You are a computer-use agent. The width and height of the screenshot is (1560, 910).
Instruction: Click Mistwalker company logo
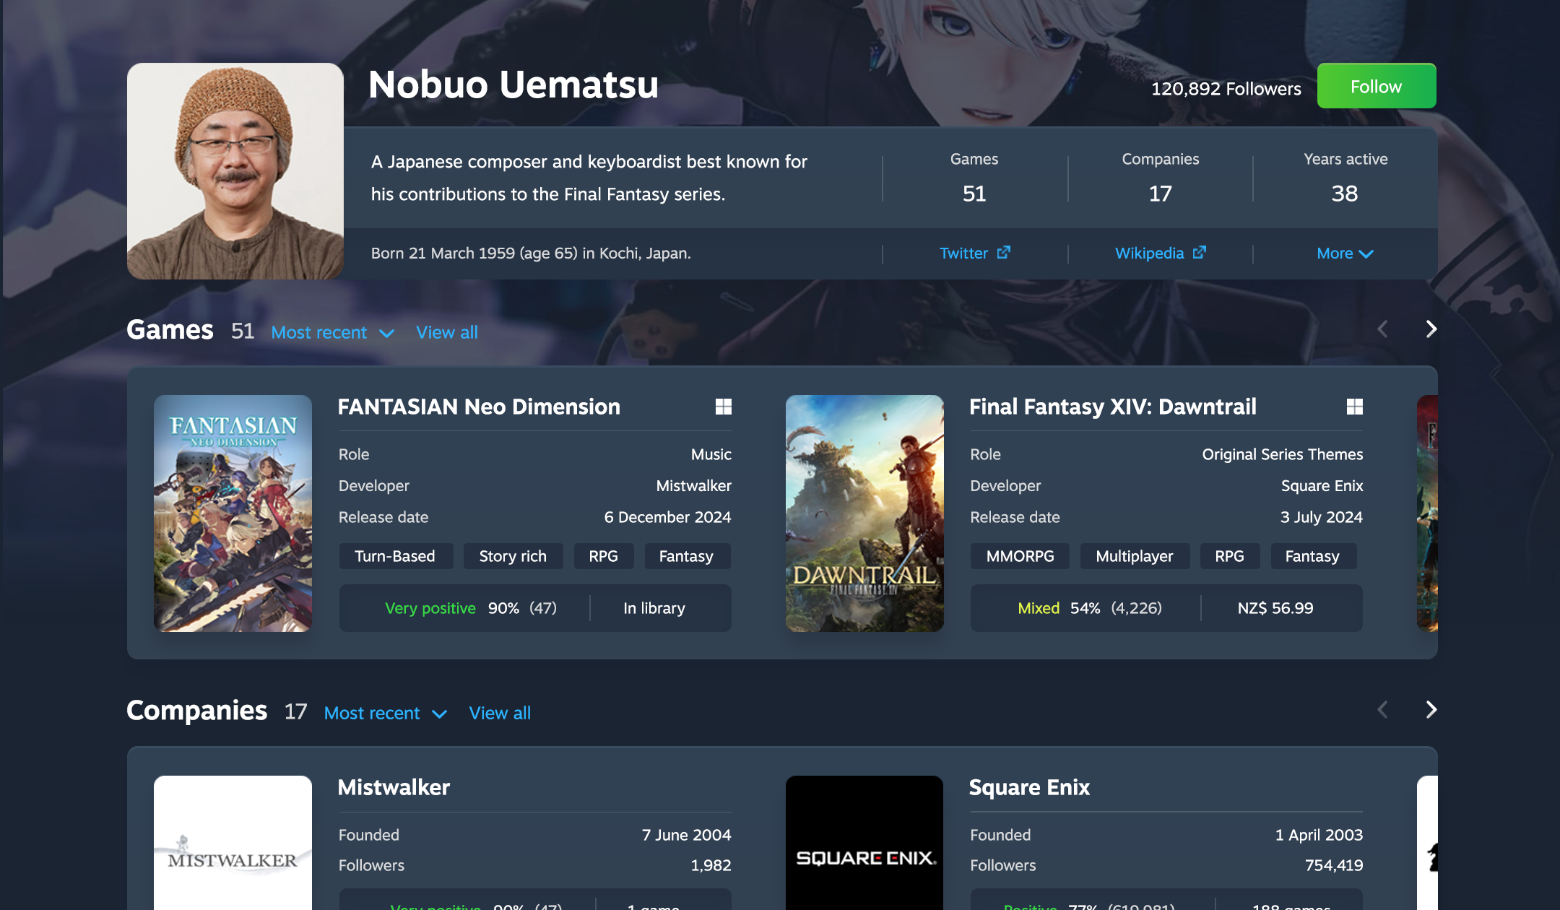(233, 843)
